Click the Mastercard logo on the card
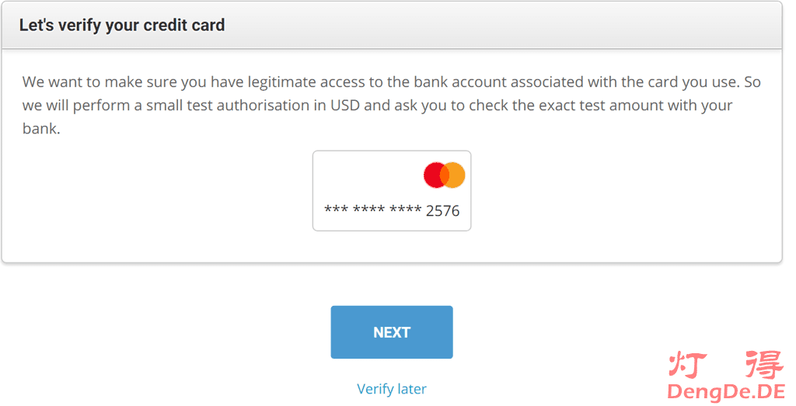This screenshot has height=406, width=796. [445, 175]
